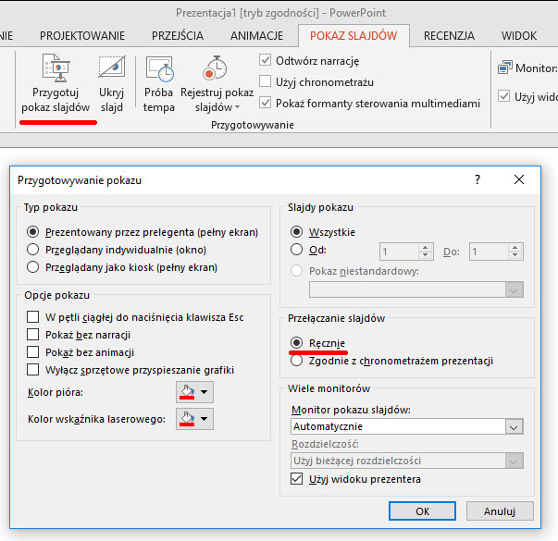Decrease Do value with down spinner
Screen dimensions: 558x541
515,256
